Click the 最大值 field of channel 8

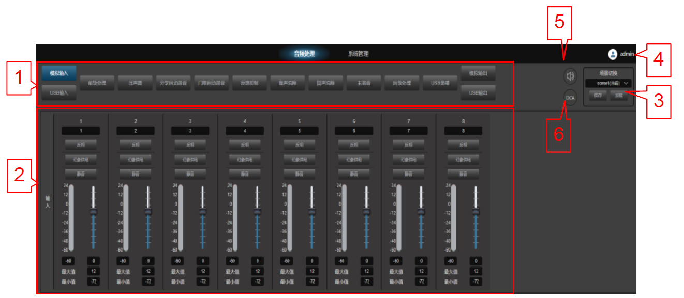(475, 271)
